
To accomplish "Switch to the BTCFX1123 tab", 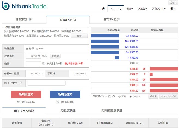I will pos(68,20).
